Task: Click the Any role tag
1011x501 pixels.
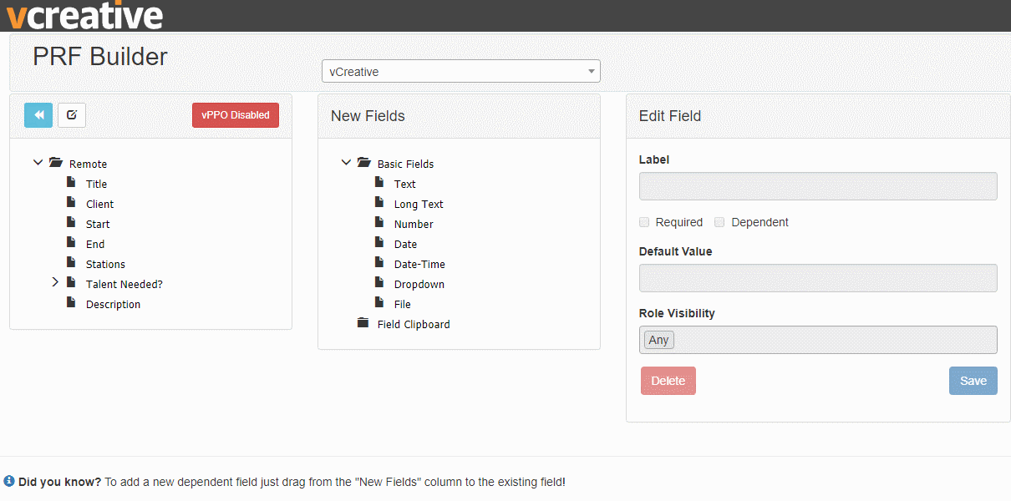Action: [x=658, y=340]
